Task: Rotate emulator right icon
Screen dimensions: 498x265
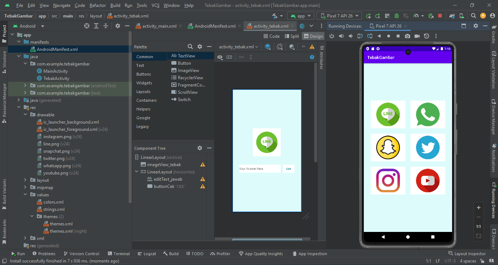Action: tap(370, 36)
